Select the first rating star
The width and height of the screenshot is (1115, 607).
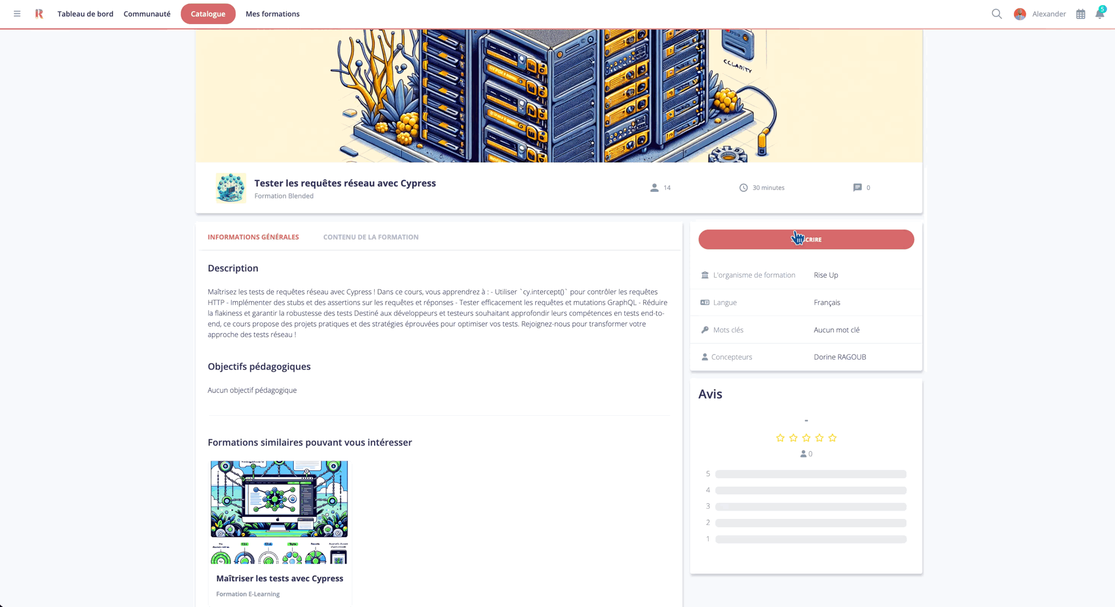[780, 438]
